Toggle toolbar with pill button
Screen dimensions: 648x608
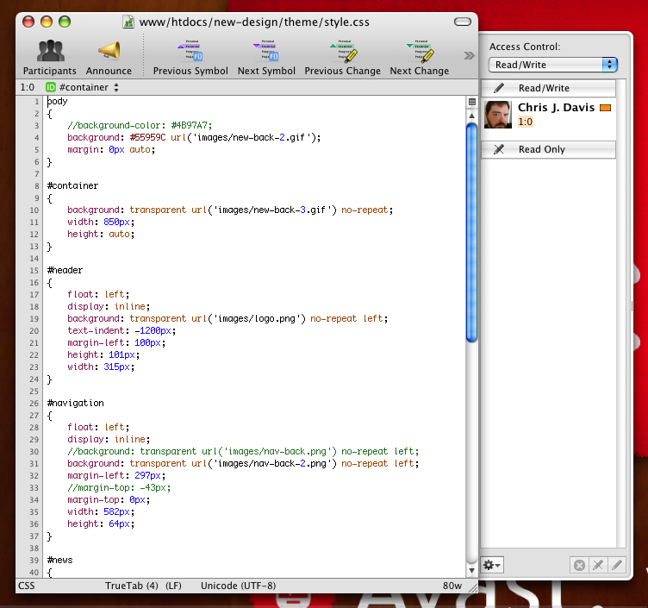click(x=463, y=22)
